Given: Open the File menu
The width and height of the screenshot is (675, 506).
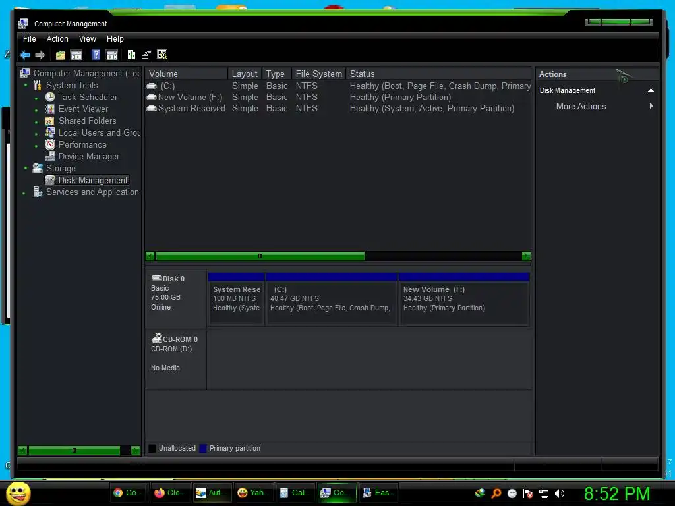Looking at the screenshot, I should [29, 39].
